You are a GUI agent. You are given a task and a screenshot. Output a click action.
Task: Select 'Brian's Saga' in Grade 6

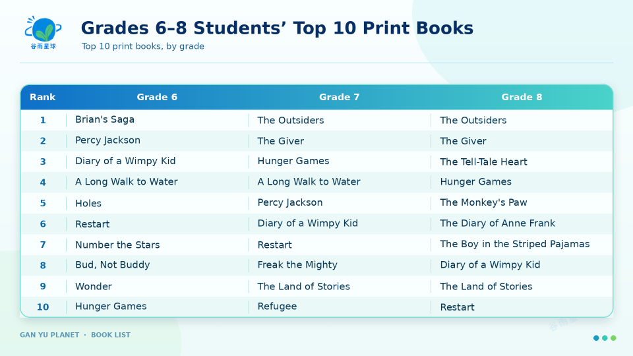(105, 119)
